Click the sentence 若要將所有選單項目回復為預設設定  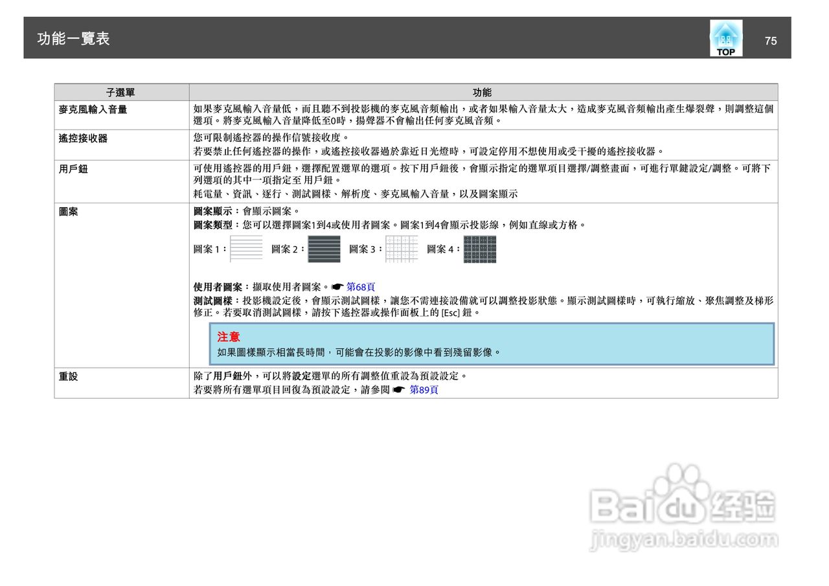[x=291, y=390]
